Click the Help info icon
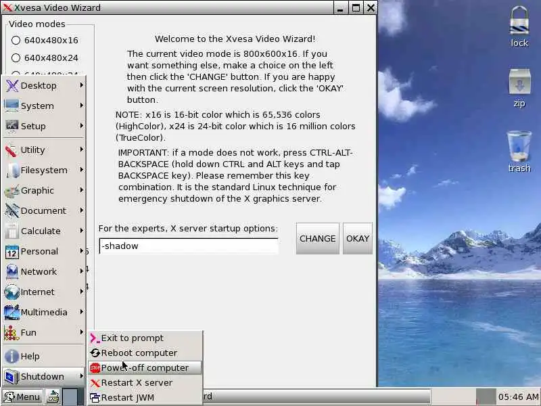This screenshot has width=541, height=406. coord(11,357)
